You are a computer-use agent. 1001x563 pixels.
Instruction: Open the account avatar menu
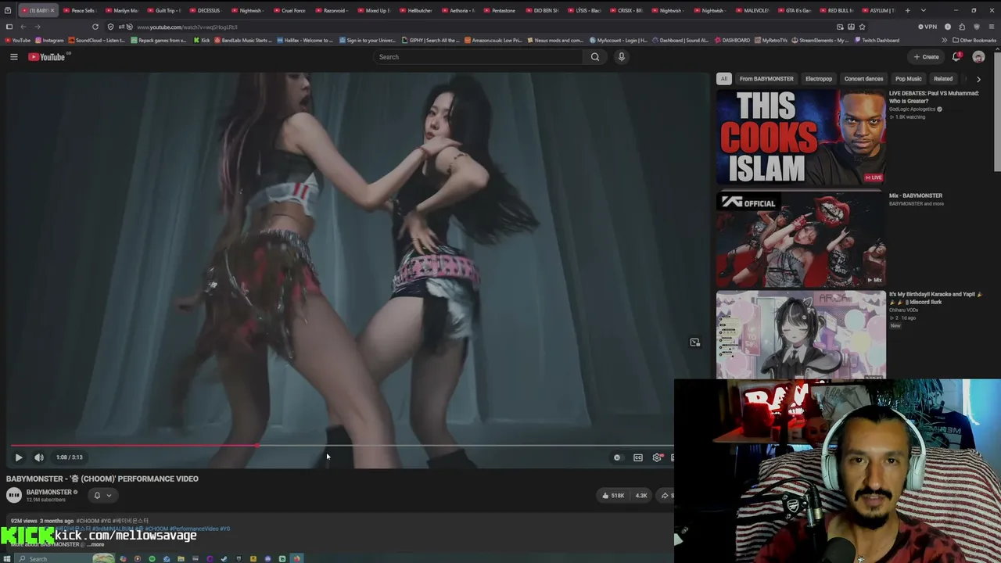pos(978,57)
